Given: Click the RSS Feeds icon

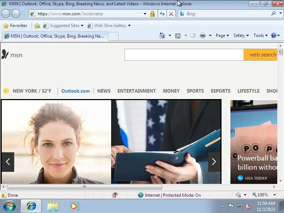Looking at the screenshot, I should point(178,36).
